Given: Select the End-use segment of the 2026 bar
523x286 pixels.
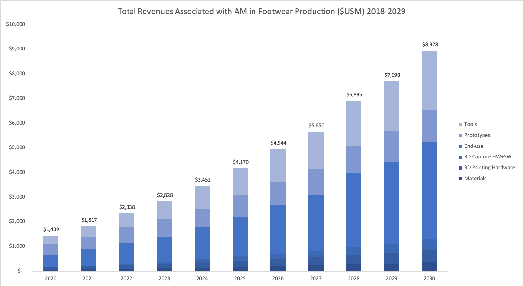Looking at the screenshot, I should [278, 229].
